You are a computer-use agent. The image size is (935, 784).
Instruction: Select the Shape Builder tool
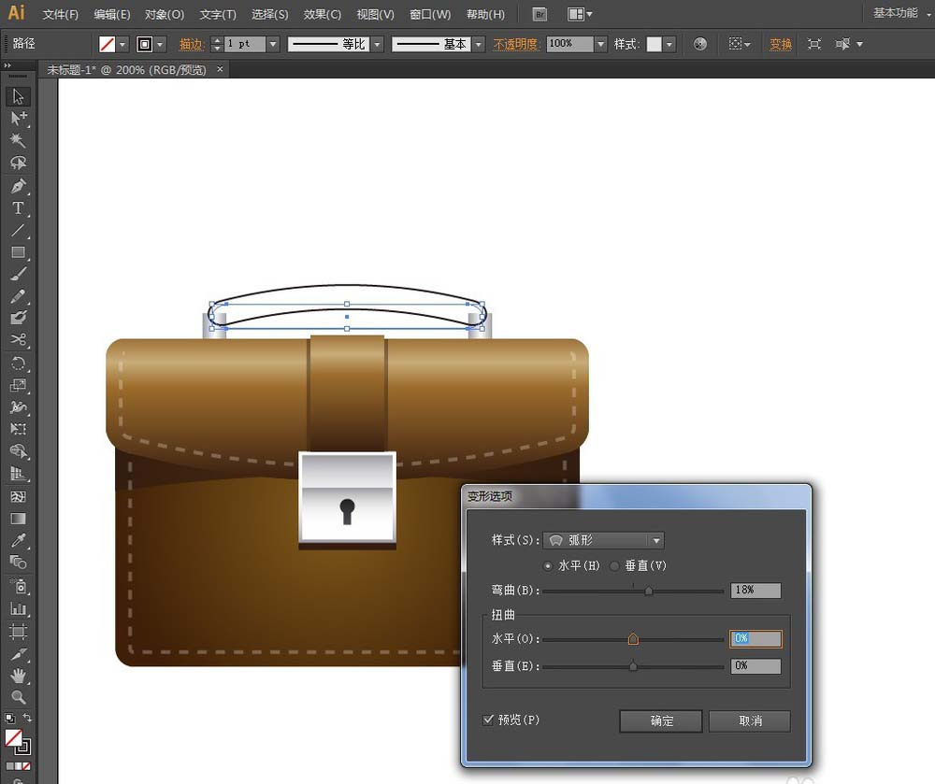[x=18, y=451]
